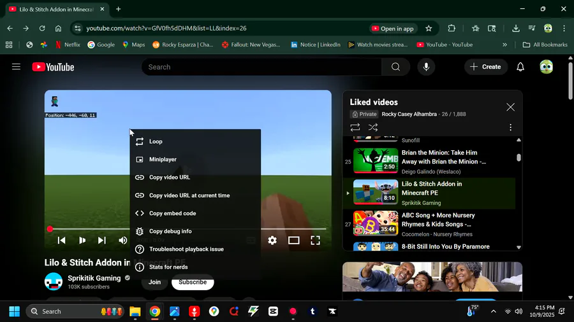Open Brian the Minion video thumbnail

tap(376, 160)
